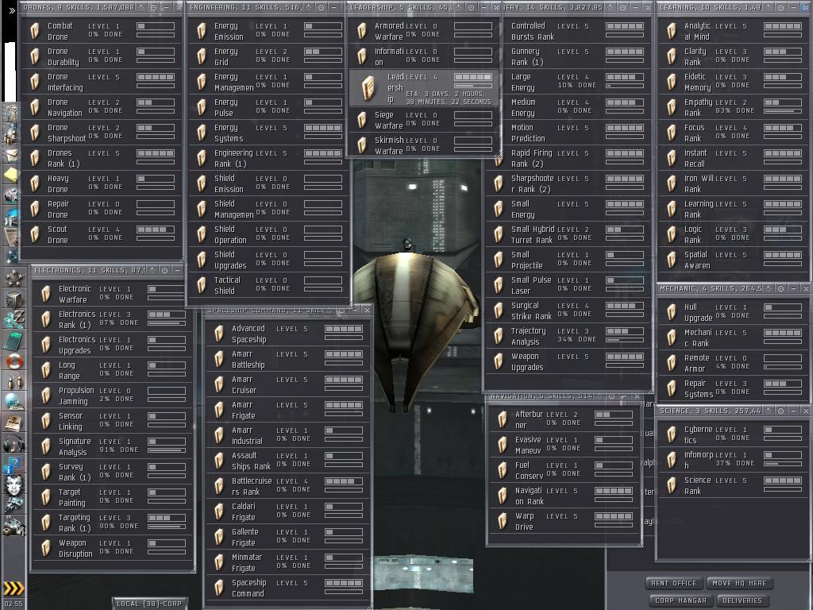The width and height of the screenshot is (813, 610).
Task: Click the asterisk icon on Learning window header
Action: (769, 8)
